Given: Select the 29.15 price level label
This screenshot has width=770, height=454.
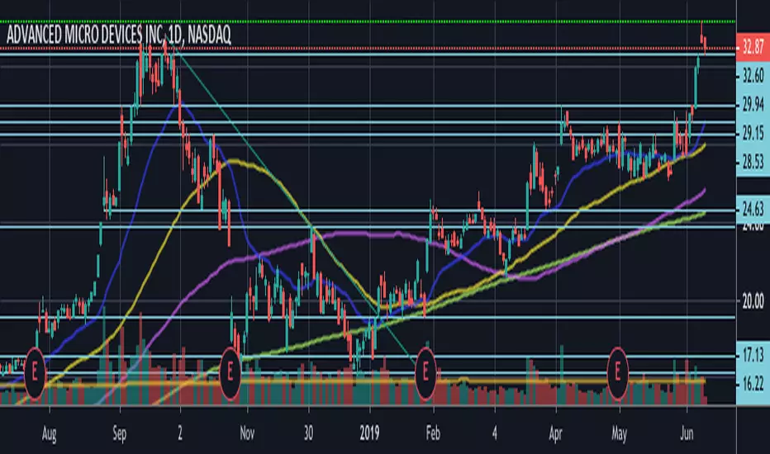Looking at the screenshot, I should (753, 133).
